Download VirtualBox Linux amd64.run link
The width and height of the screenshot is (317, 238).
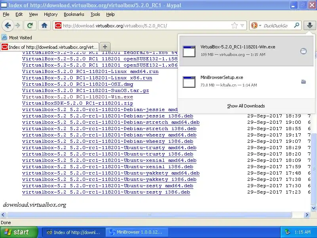pyautogui.click(x=90, y=71)
